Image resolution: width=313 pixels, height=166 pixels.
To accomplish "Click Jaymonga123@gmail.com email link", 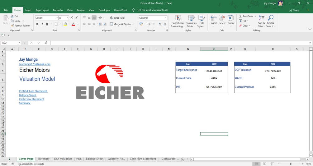I will [x=35, y=64].
